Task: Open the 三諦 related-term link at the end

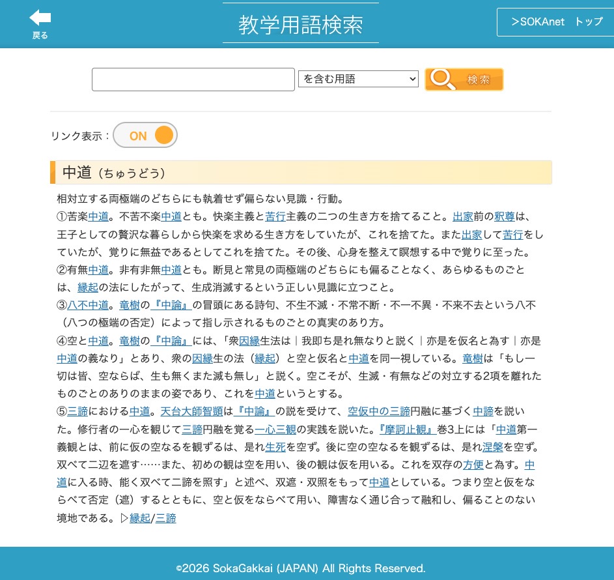Action: click(166, 519)
